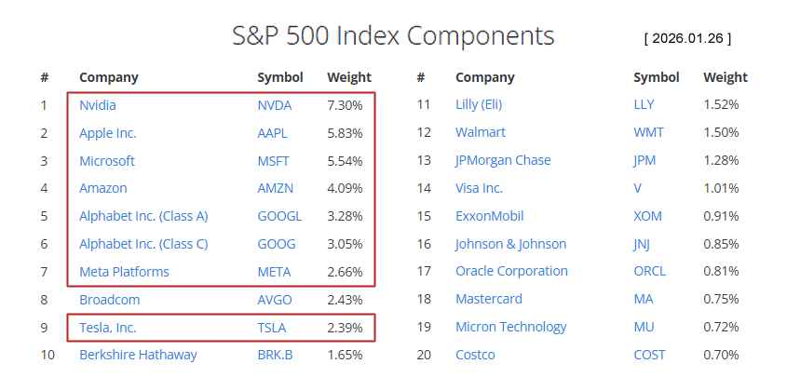
Task: Click the XOM ticker symbol
Action: (x=647, y=216)
